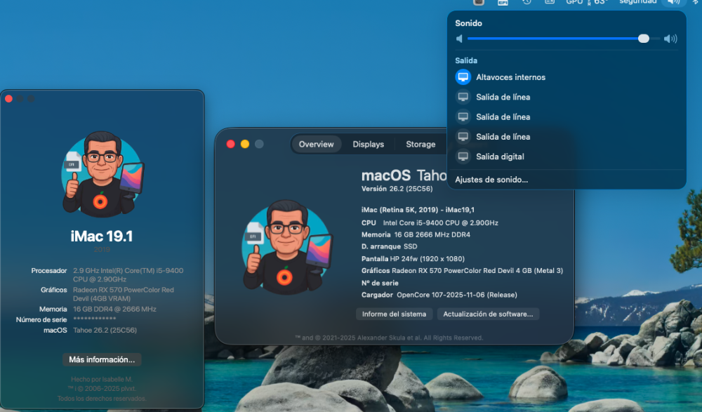Switch to the Storage tab
702x412 pixels.
point(420,144)
